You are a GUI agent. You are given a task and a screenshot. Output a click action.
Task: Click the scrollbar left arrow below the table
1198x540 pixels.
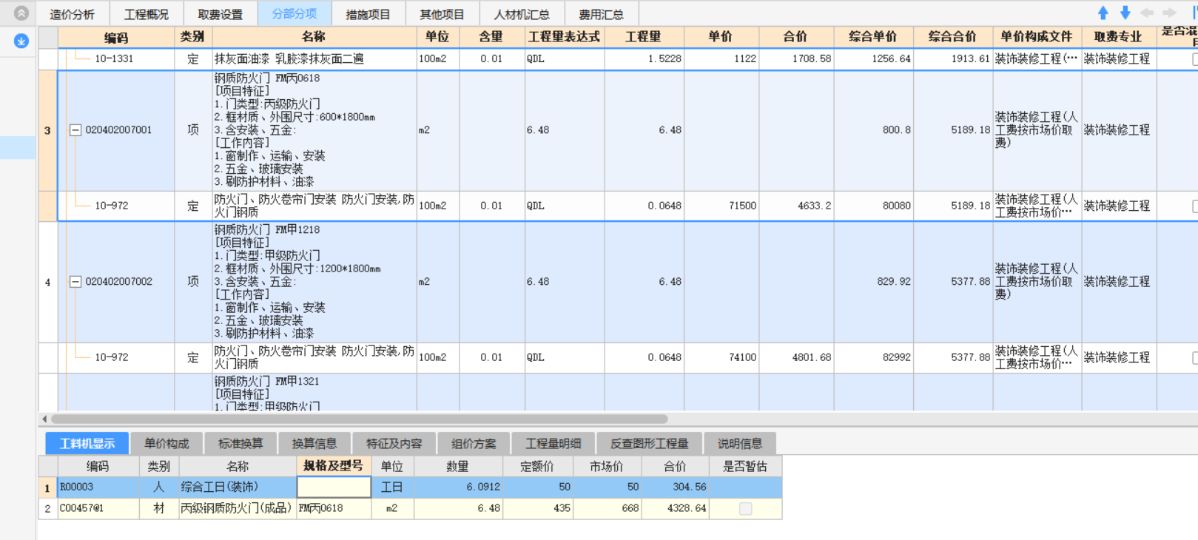point(44,419)
